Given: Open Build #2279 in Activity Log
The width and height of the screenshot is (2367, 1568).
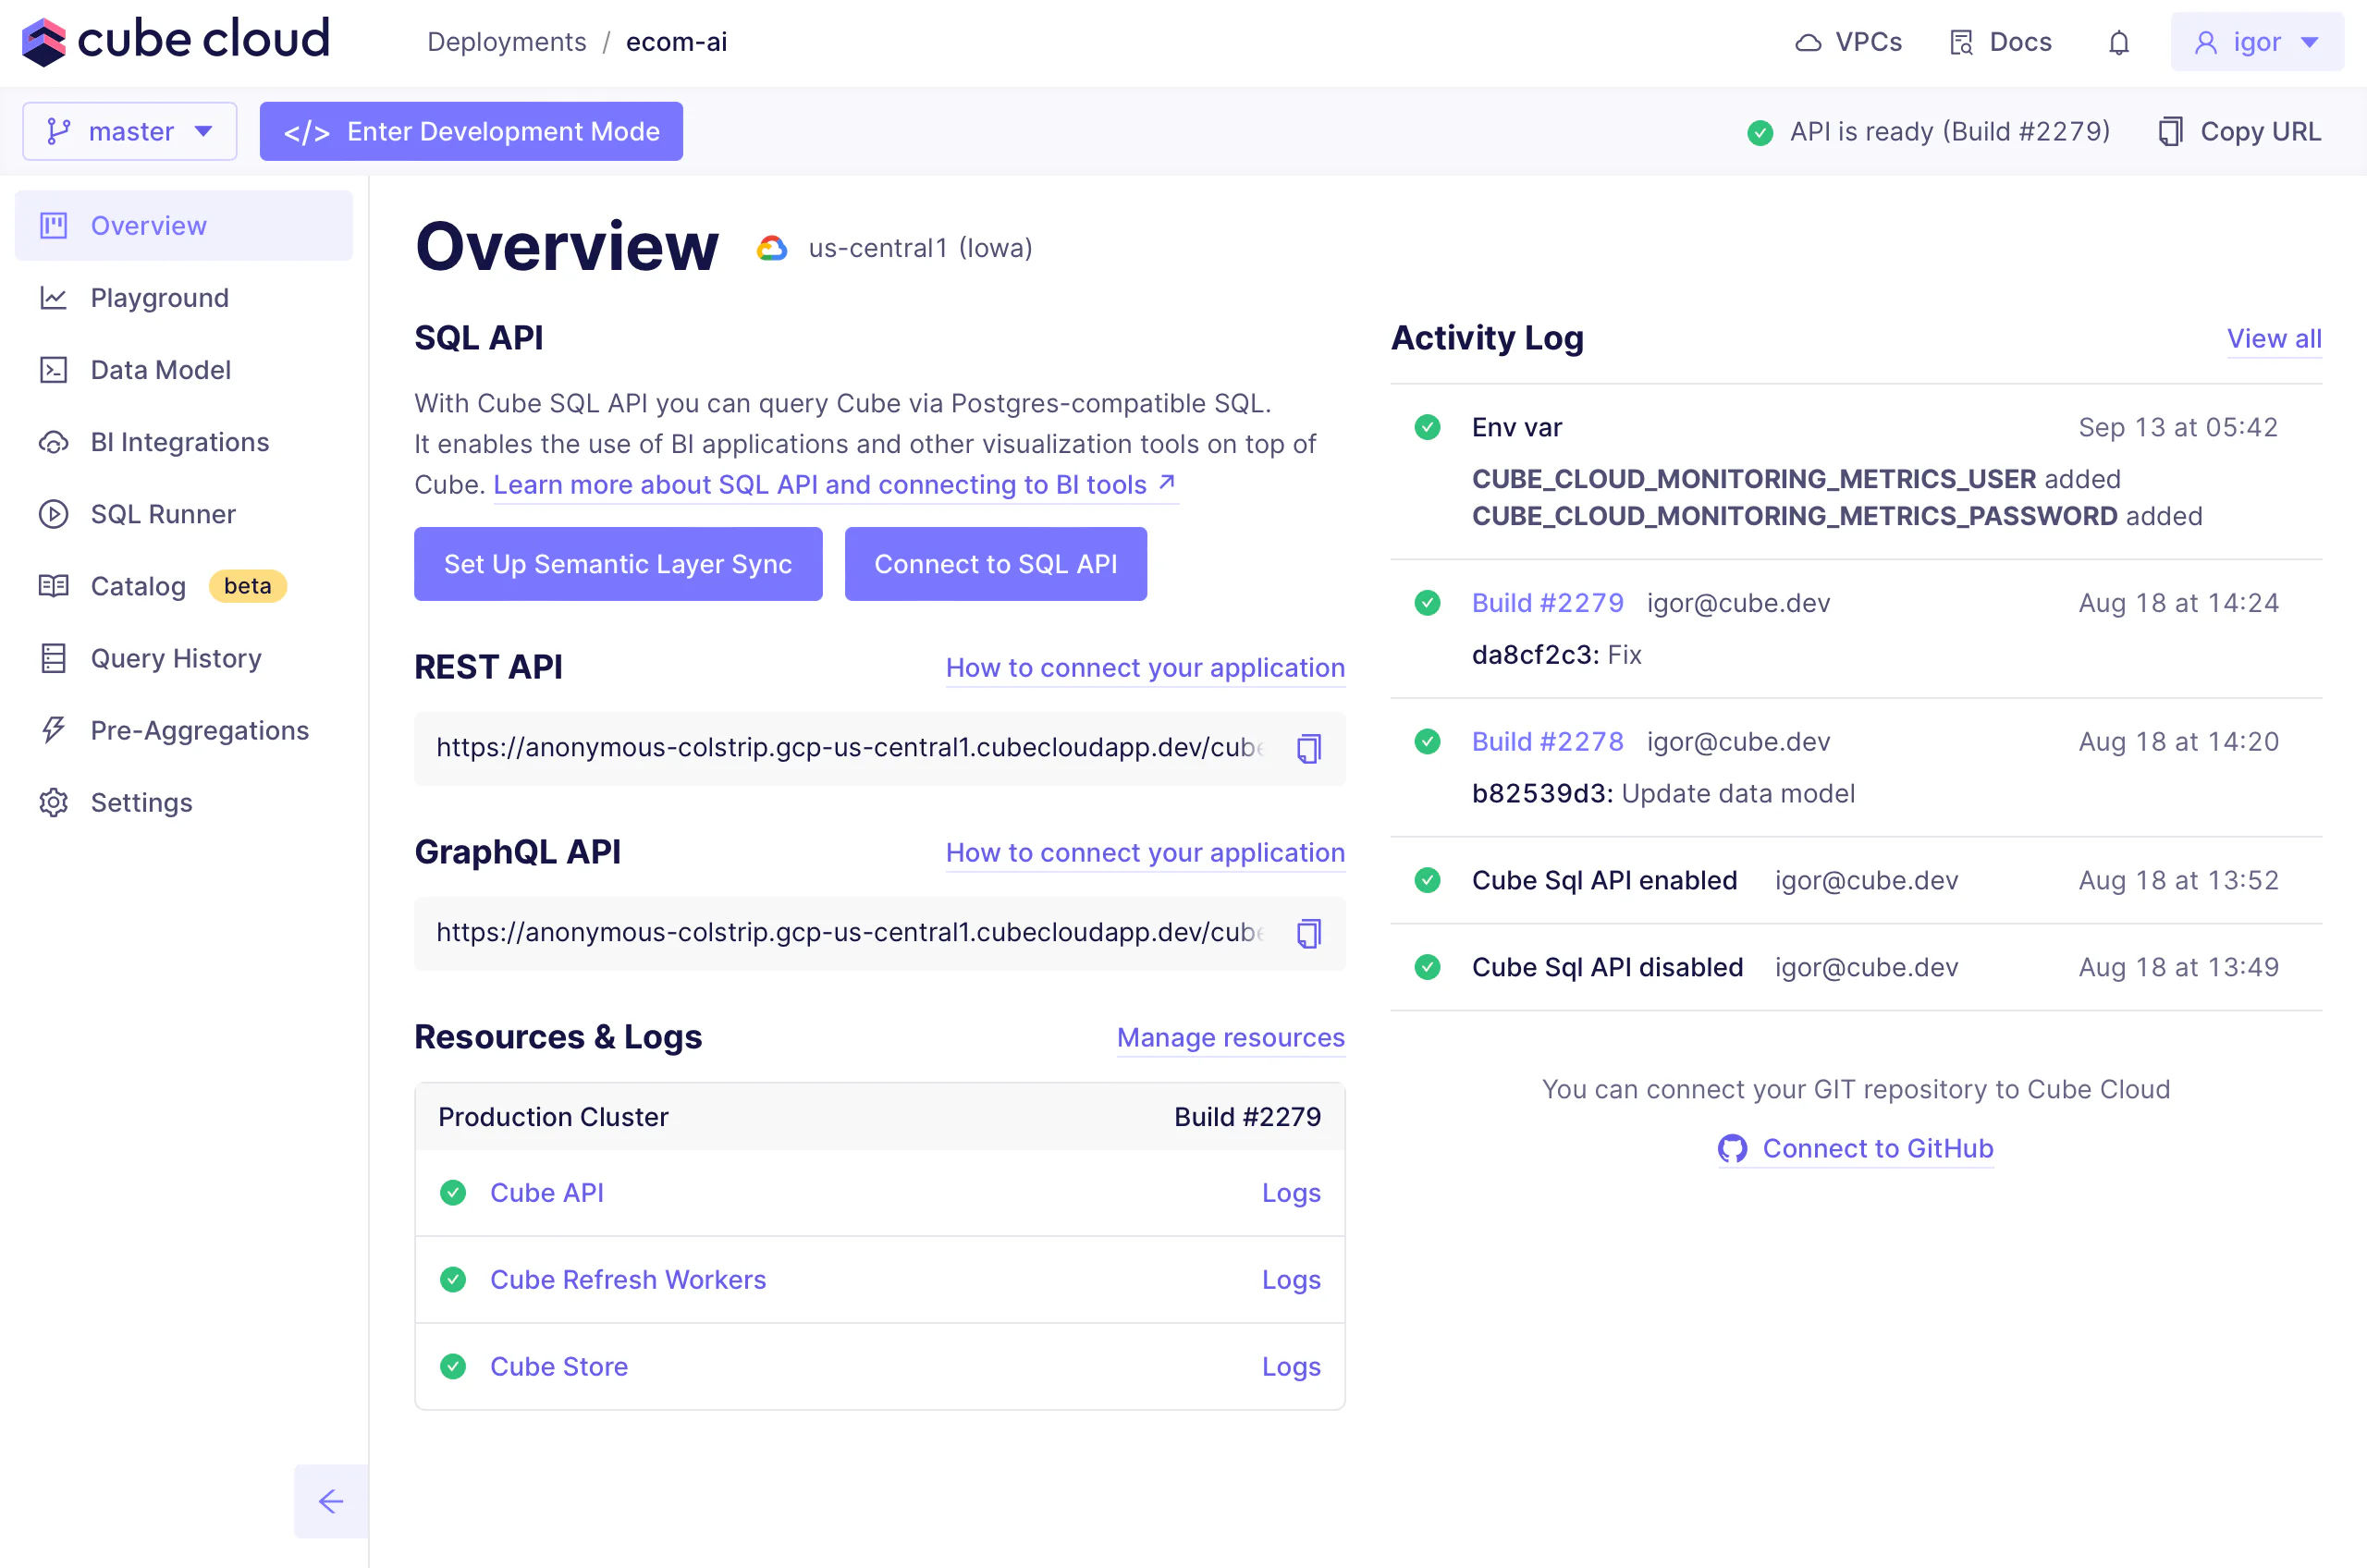Looking at the screenshot, I should click(x=1547, y=603).
